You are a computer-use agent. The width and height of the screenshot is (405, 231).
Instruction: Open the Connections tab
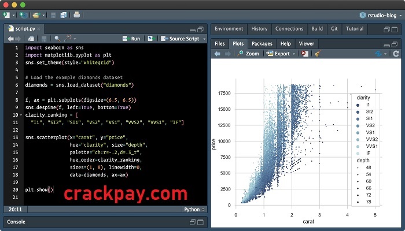(x=289, y=29)
